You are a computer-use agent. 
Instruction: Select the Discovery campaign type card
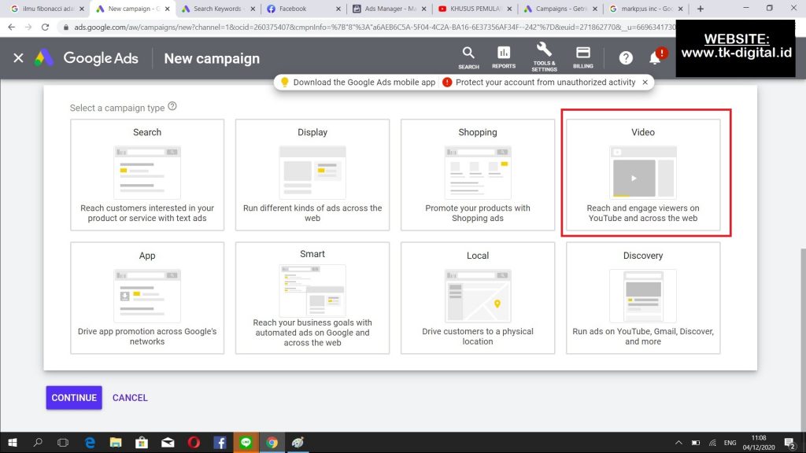click(643, 297)
